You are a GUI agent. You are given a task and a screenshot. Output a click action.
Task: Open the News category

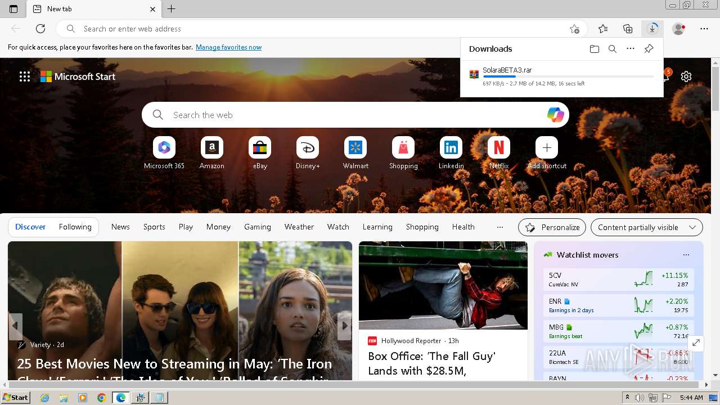coord(120,227)
